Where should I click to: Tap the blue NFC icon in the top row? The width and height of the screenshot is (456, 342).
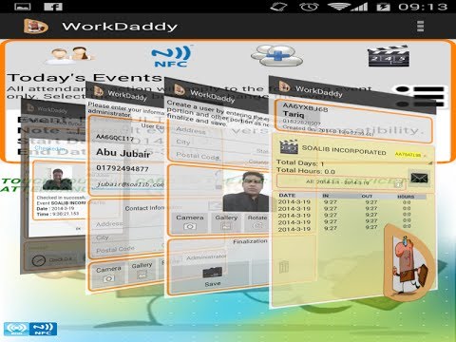click(172, 56)
